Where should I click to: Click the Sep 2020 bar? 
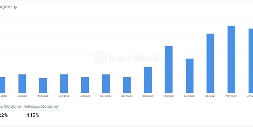tap(64, 84)
